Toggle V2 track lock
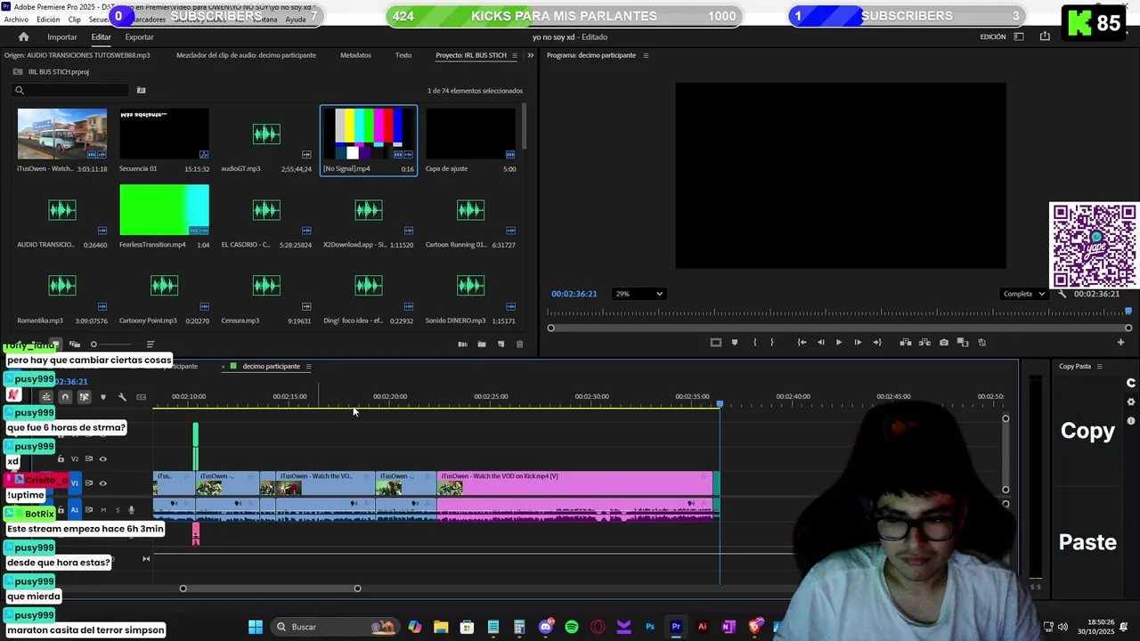This screenshot has width=1140, height=641. pos(61,459)
